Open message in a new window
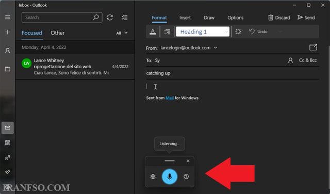Image resolution: width=330 pixels, height=194 pixels. 313,47
